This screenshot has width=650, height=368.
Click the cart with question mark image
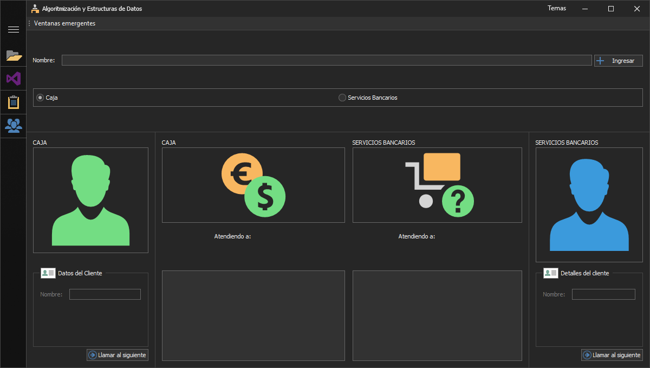click(437, 185)
